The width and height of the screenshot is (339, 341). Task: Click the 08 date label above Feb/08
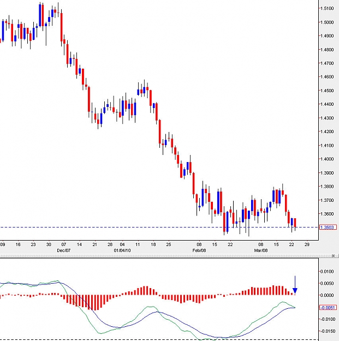click(x=199, y=244)
